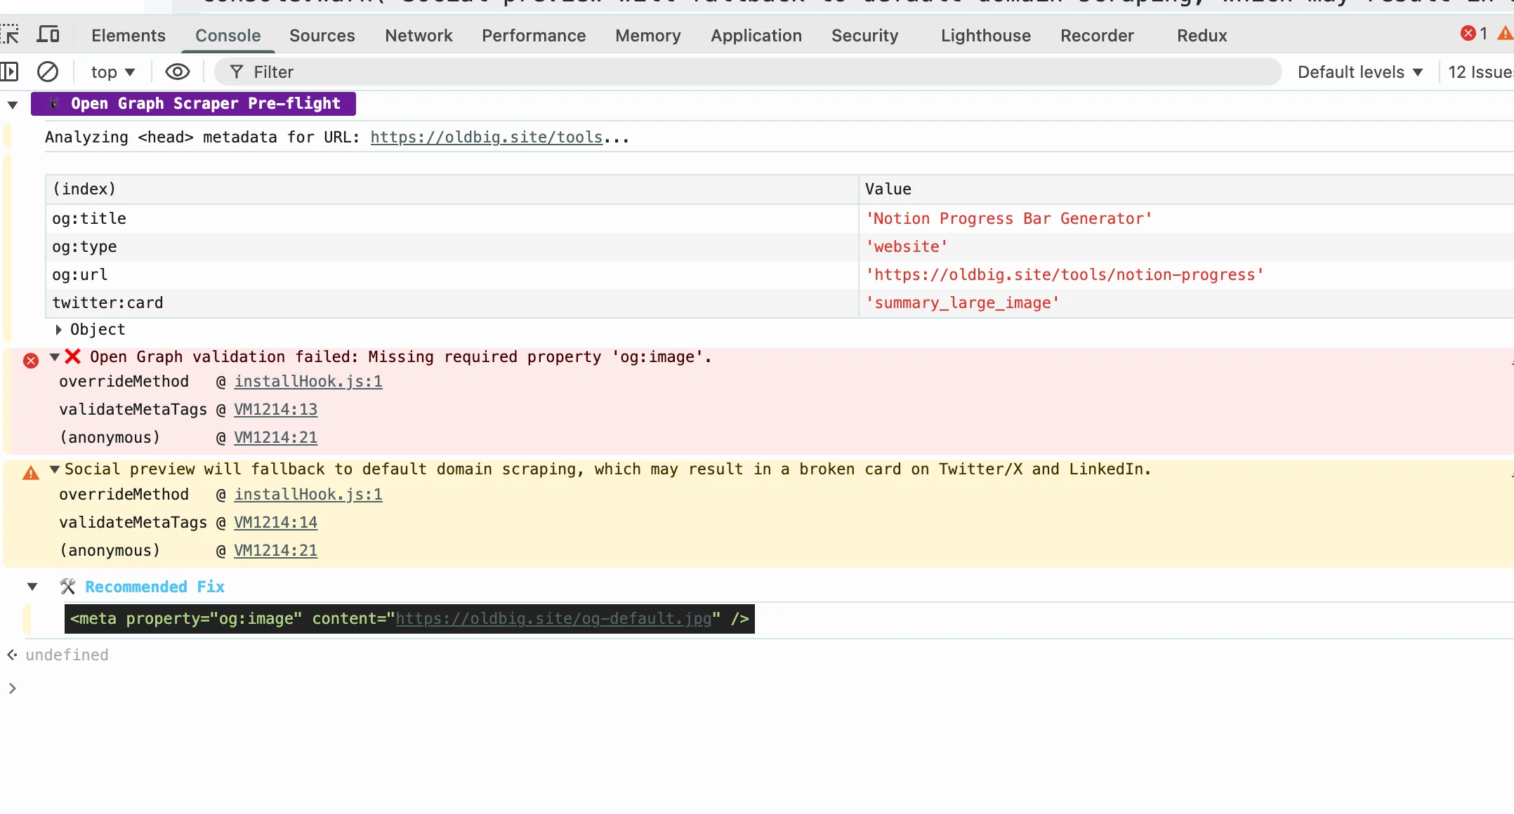Go to the Memory tab
The width and height of the screenshot is (1514, 814).
tap(647, 35)
